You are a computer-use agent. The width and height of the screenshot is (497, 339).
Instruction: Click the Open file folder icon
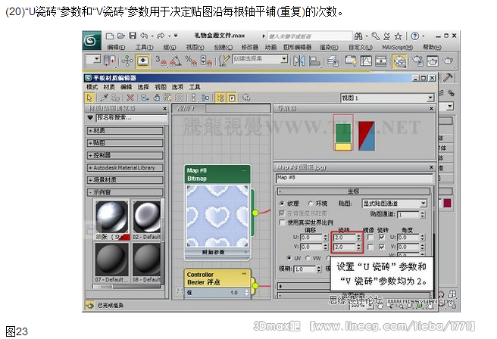(x=121, y=36)
